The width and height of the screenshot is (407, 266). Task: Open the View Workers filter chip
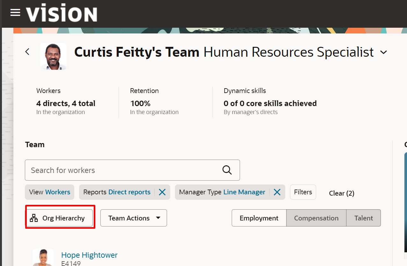pyautogui.click(x=49, y=192)
